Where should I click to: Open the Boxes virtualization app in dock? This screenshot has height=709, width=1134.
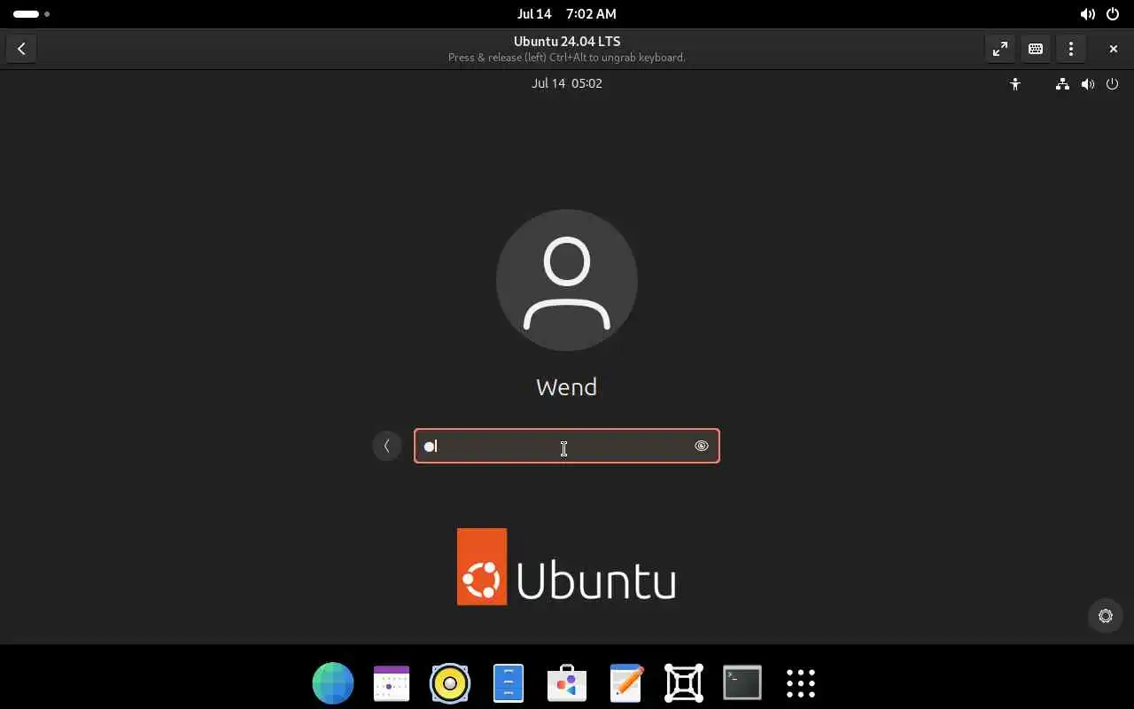pyautogui.click(x=684, y=683)
